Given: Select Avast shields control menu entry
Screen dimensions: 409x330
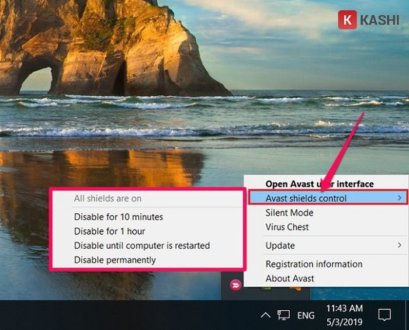Looking at the screenshot, I should [x=327, y=198].
